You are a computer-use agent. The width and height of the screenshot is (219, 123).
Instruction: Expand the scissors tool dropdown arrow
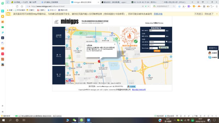(x=186, y=6)
